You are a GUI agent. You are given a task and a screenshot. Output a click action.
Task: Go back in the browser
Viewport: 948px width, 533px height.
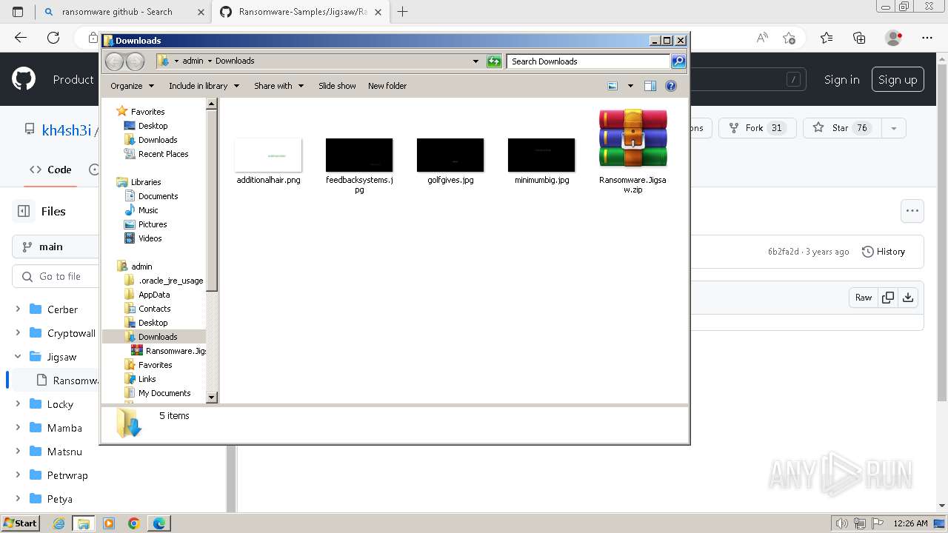pyautogui.click(x=21, y=38)
